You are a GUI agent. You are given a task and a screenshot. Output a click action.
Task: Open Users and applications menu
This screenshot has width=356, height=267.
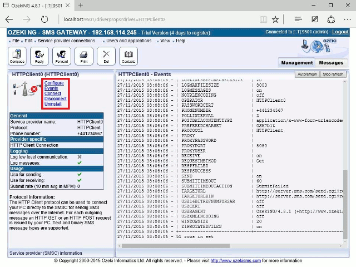(x=129, y=41)
